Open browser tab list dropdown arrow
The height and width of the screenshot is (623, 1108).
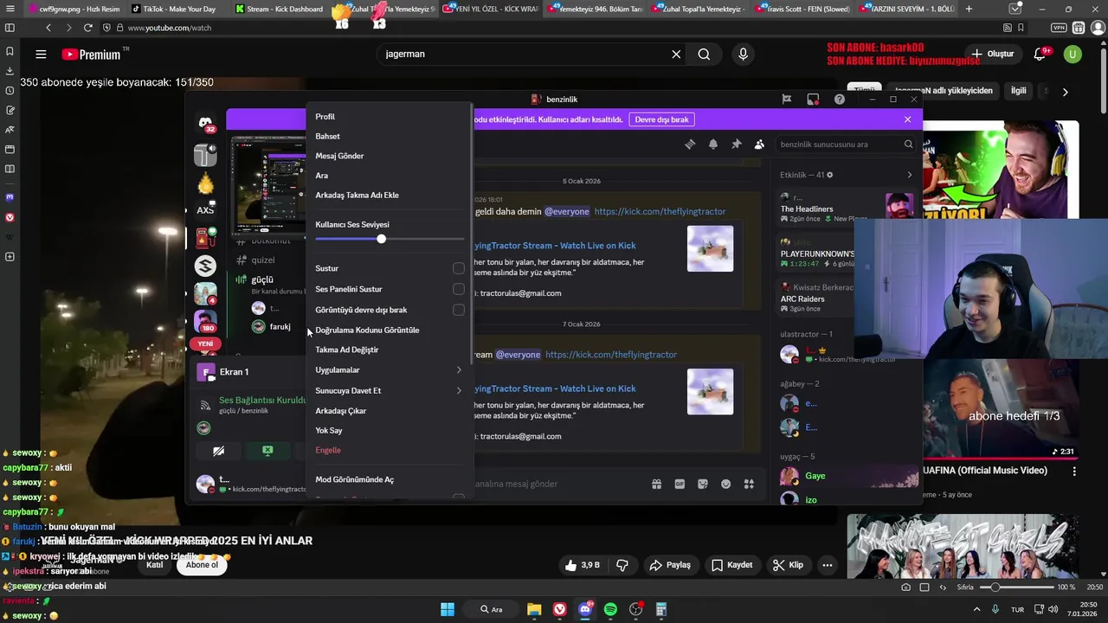click(x=1015, y=9)
